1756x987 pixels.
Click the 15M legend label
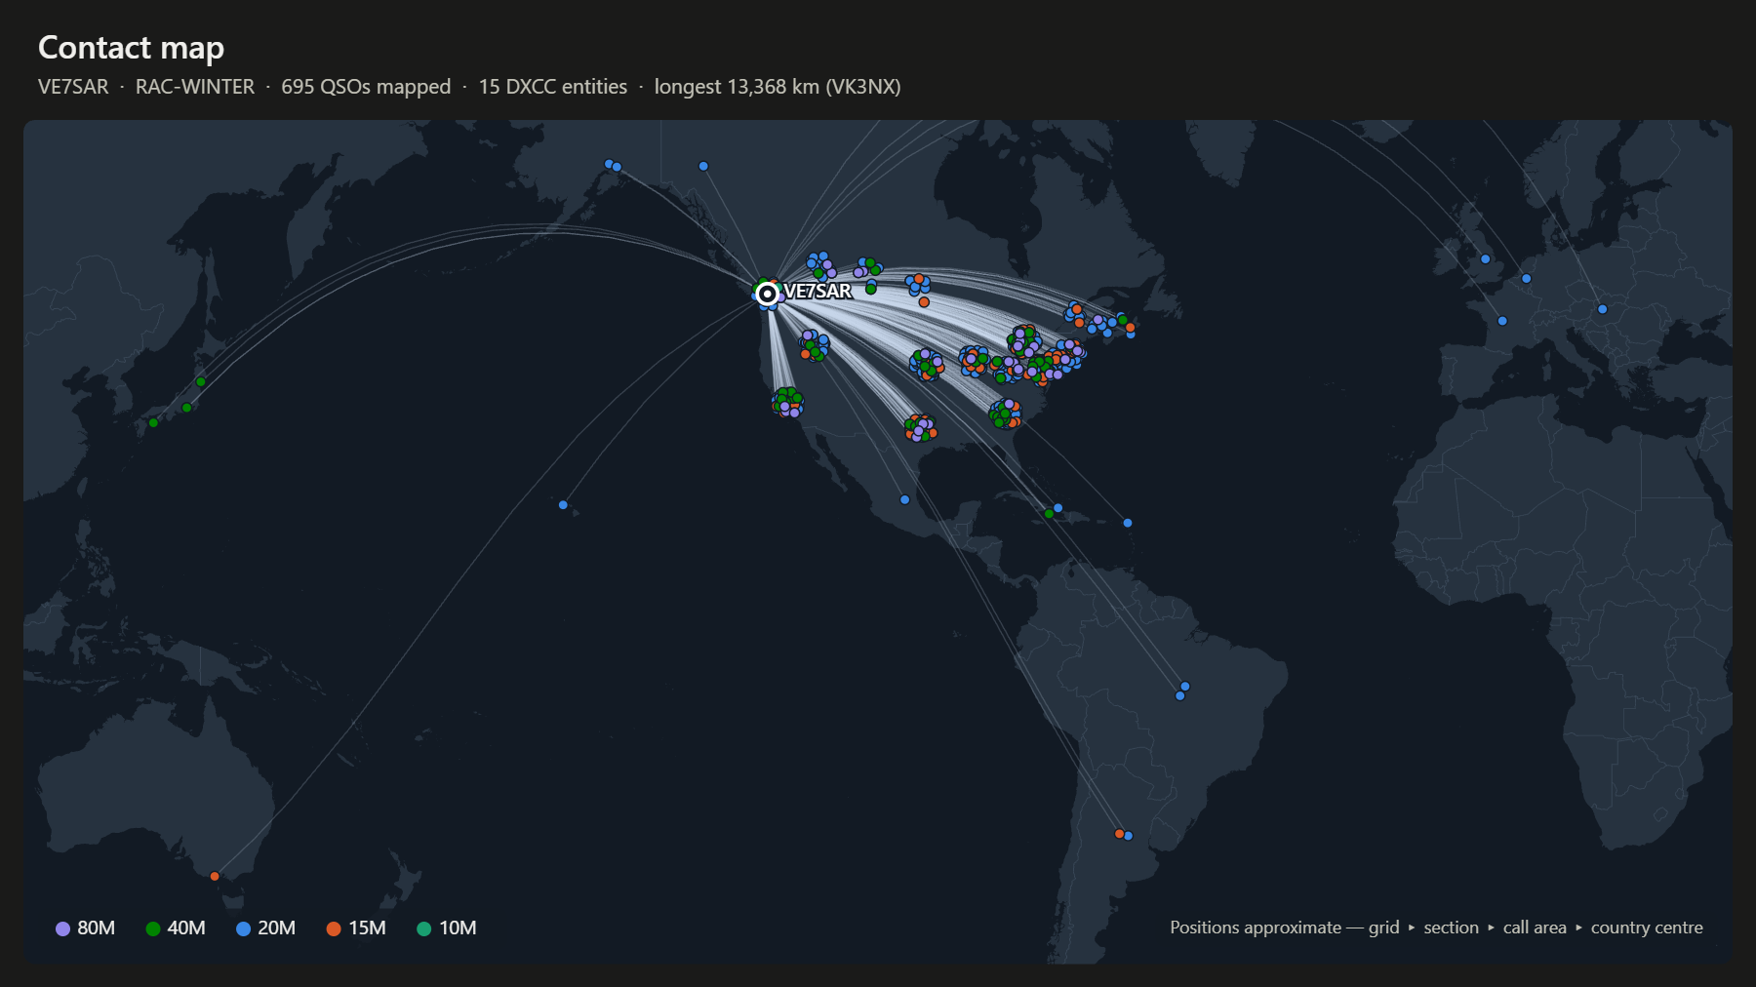point(368,928)
